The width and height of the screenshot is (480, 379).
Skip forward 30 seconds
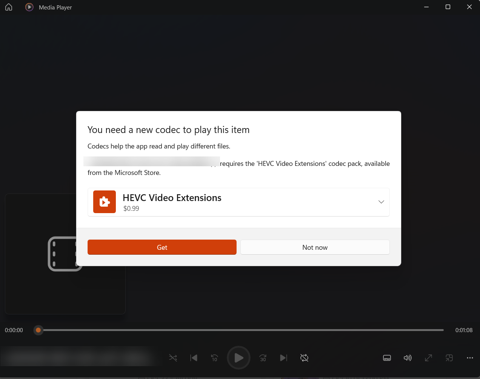point(263,358)
